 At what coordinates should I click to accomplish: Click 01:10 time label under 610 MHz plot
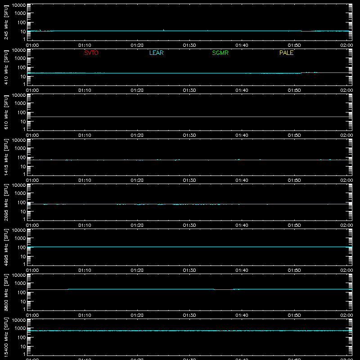pos(85,135)
